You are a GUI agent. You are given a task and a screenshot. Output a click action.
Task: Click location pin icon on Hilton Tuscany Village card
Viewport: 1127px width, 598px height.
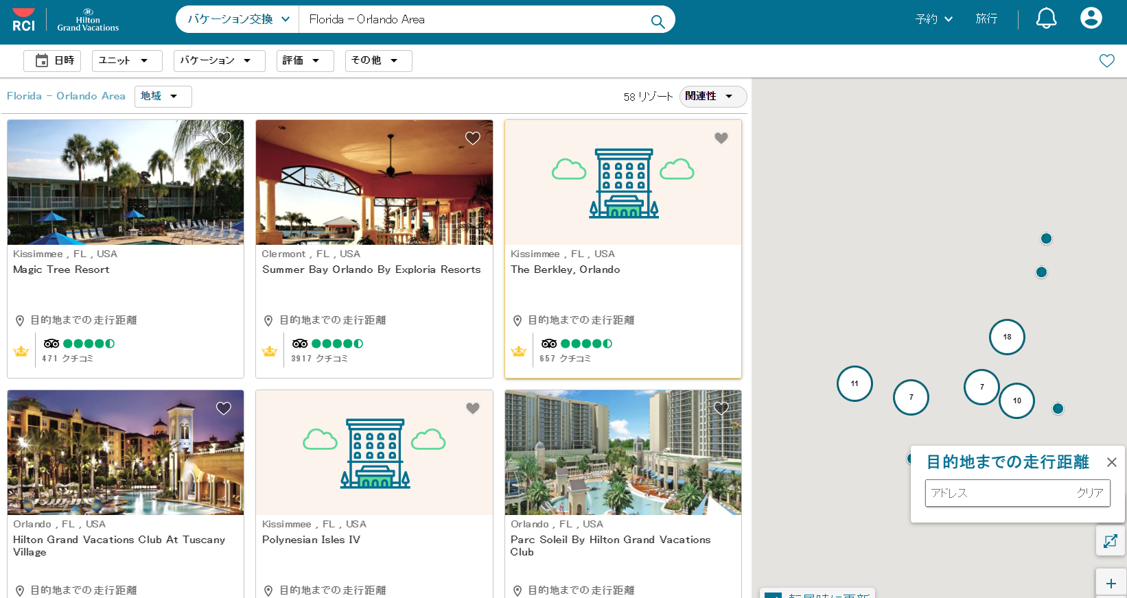click(x=20, y=590)
